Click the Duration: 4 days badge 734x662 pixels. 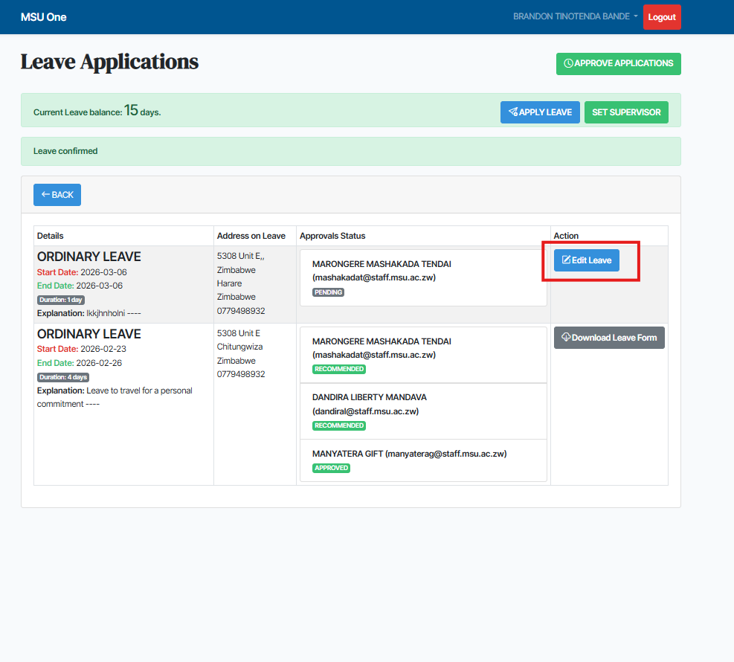(x=63, y=377)
